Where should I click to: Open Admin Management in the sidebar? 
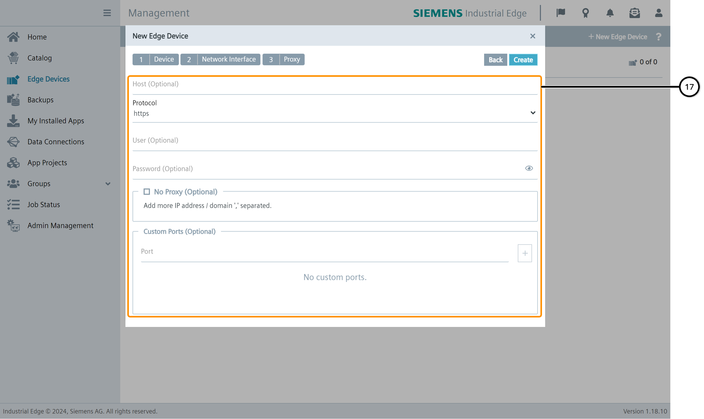pyautogui.click(x=60, y=226)
